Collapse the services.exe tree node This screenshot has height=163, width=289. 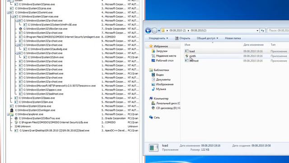pyautogui.click(x=13, y=17)
